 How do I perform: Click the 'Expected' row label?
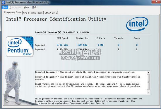coord(40,49)
